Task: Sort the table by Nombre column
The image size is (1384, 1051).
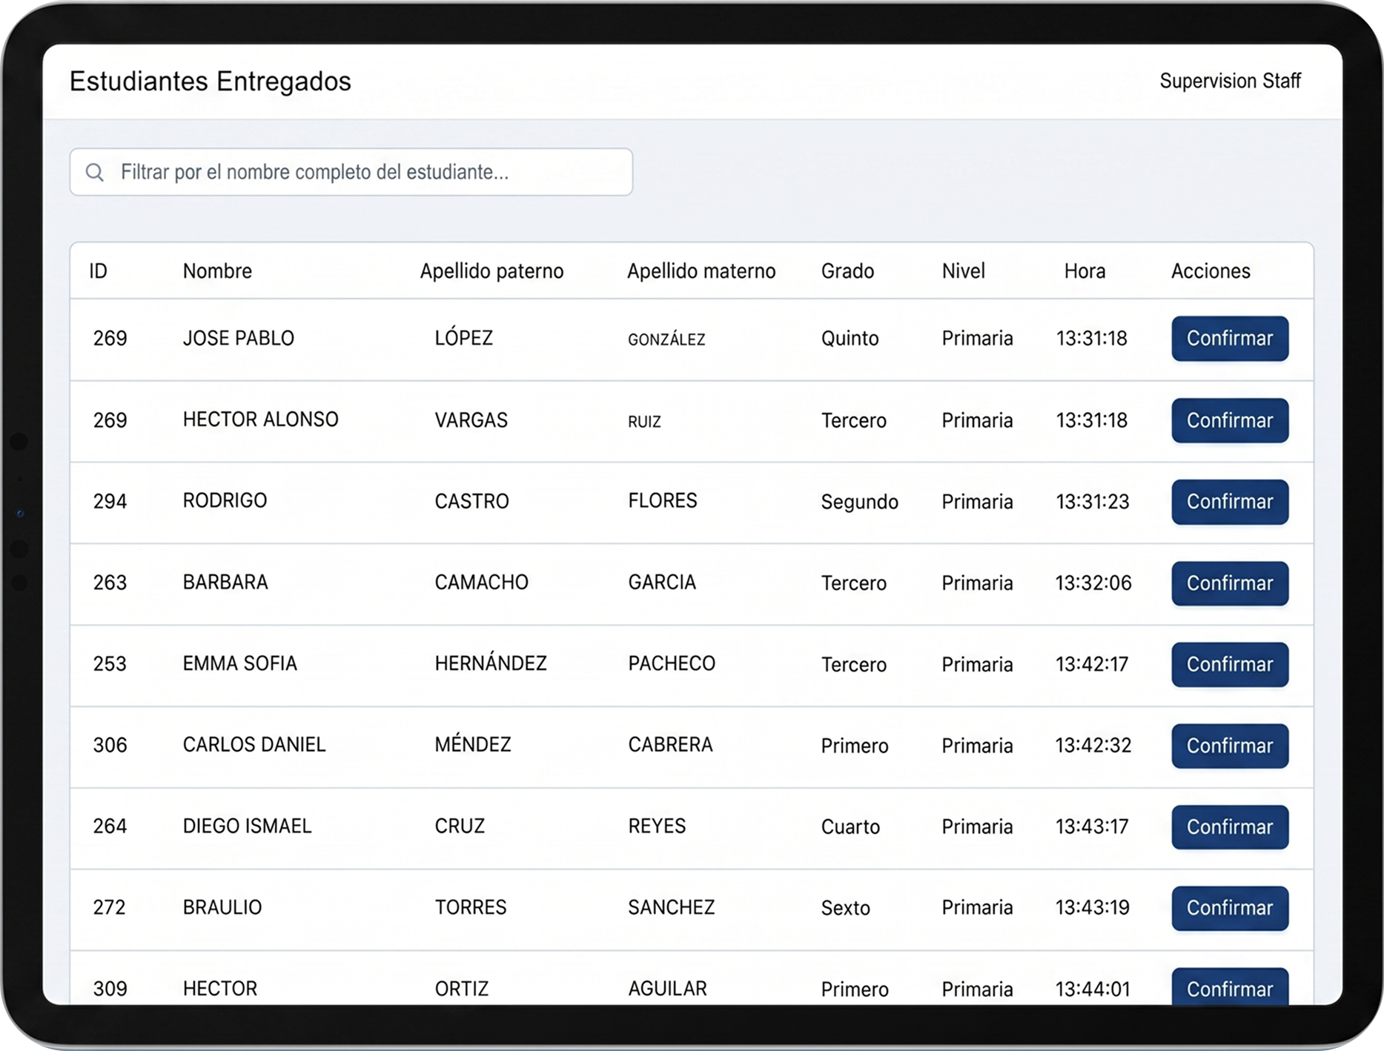Action: 217,271
